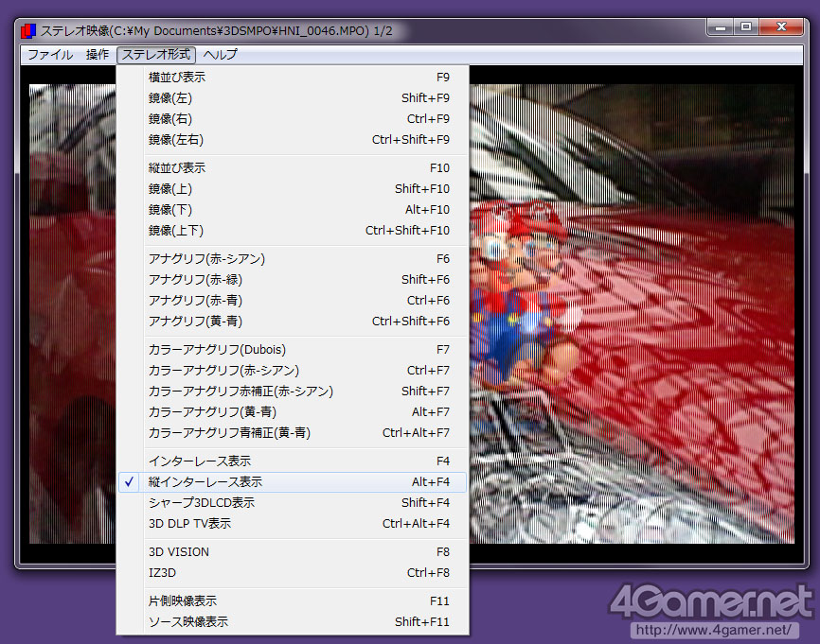
Task: Switch to アナグリフ(赤-シアン) mode
Action: coord(293,259)
